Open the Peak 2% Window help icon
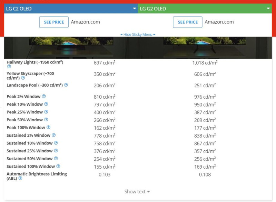 pos(44,96)
